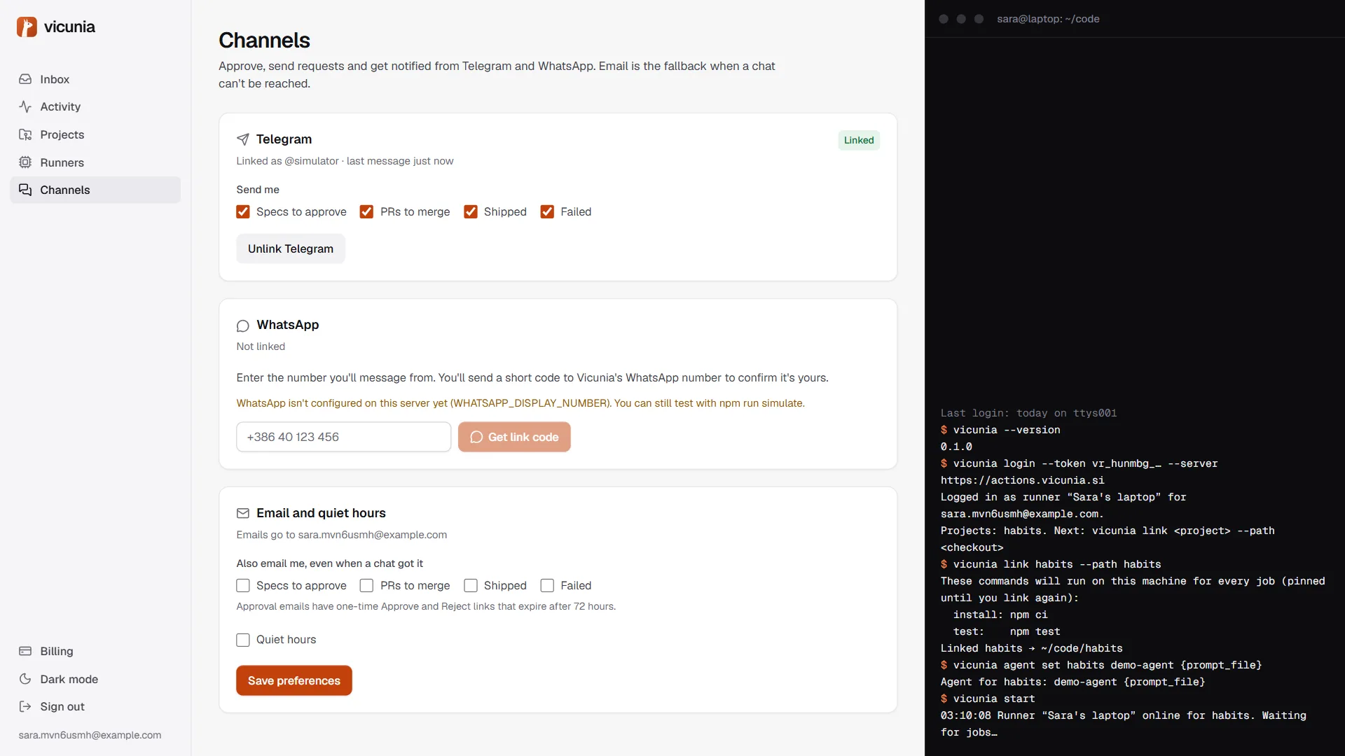This screenshot has height=756, width=1345.
Task: Click the terminal title sara@laptop: ~/code
Action: pyautogui.click(x=1048, y=19)
